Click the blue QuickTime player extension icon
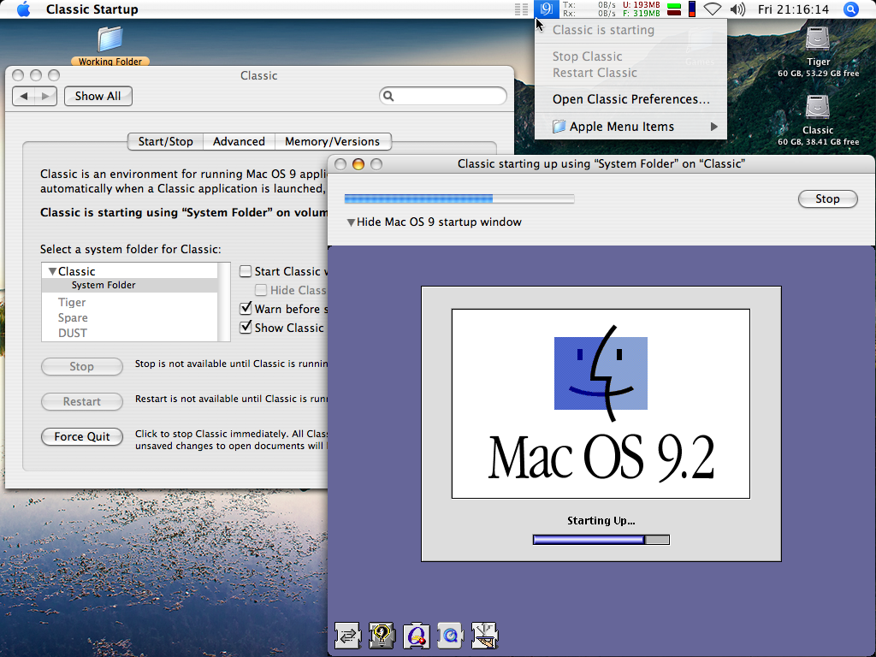The image size is (876, 657). coord(450,636)
